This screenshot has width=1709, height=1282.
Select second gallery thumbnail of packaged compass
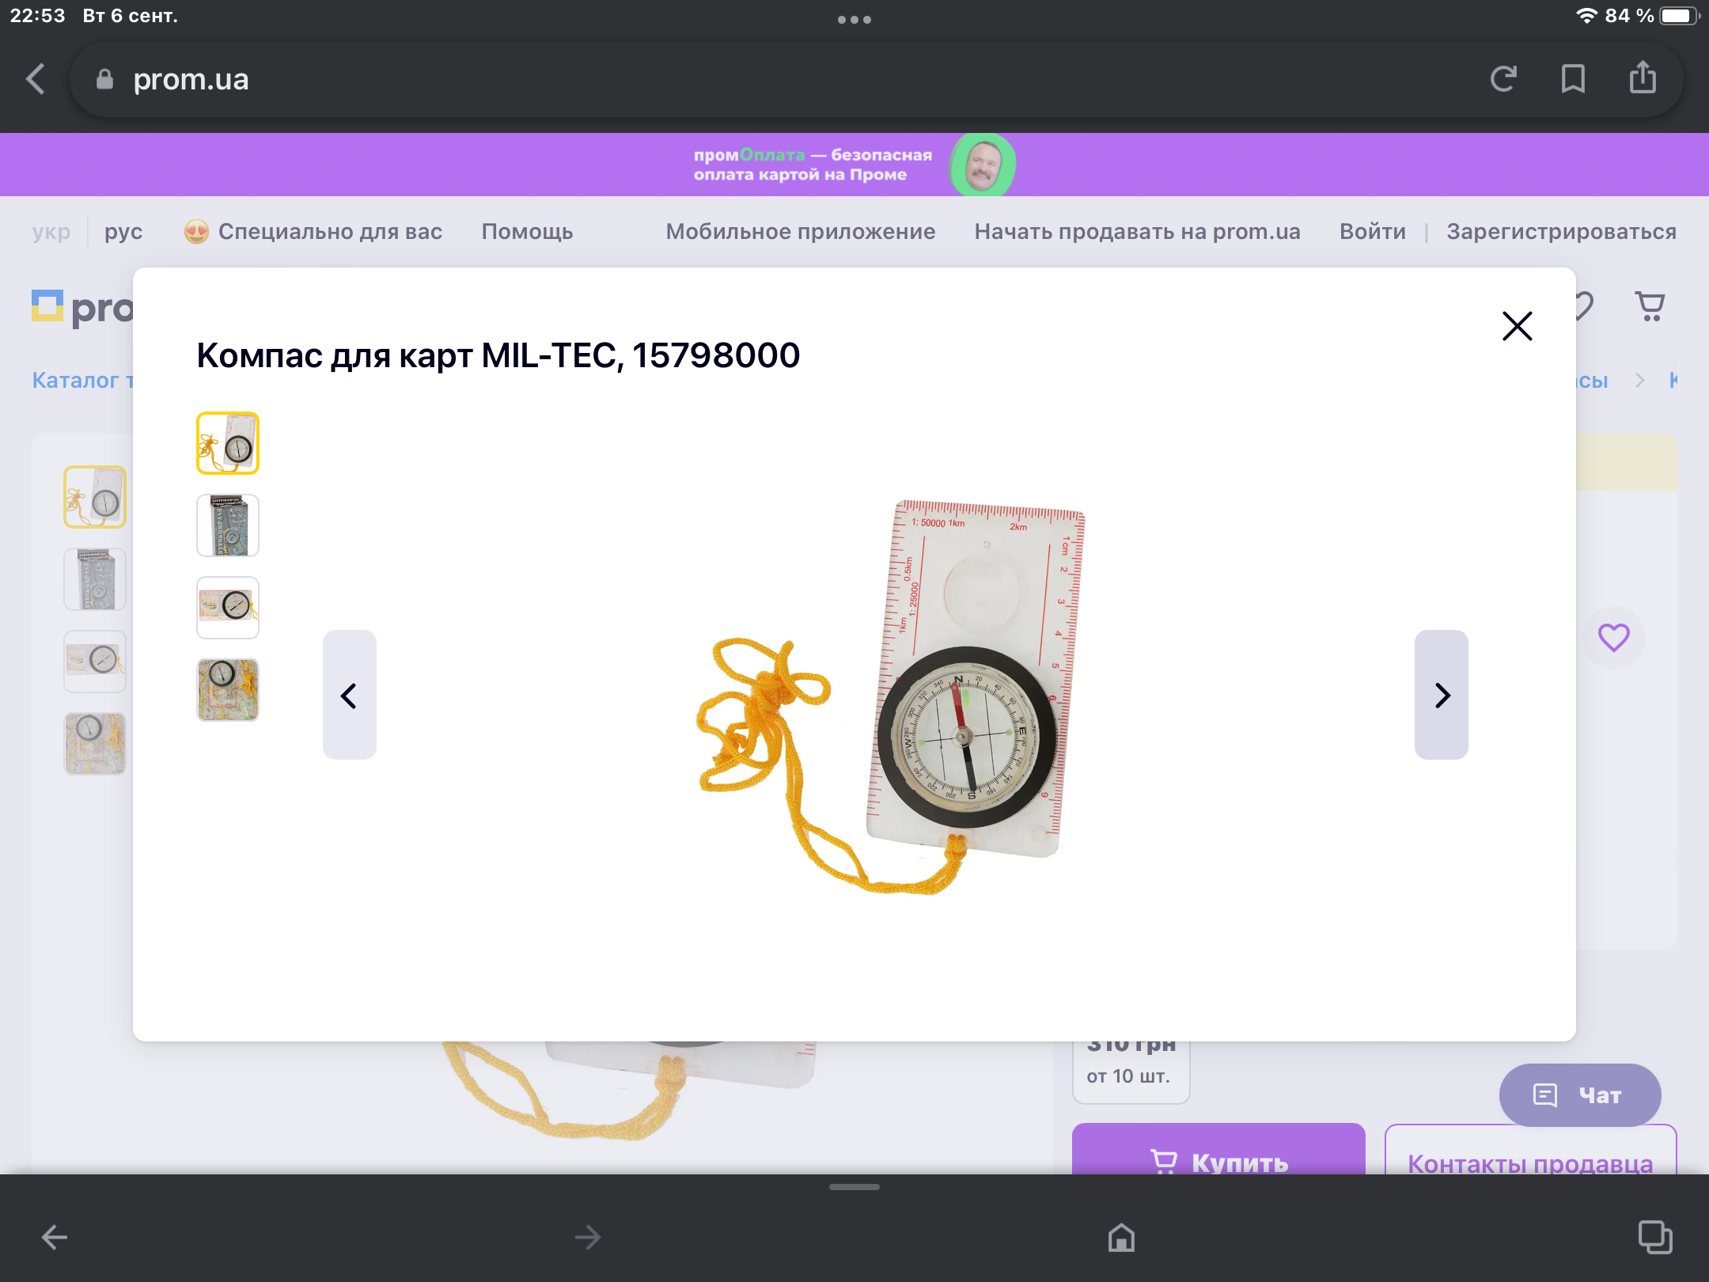pyautogui.click(x=228, y=525)
